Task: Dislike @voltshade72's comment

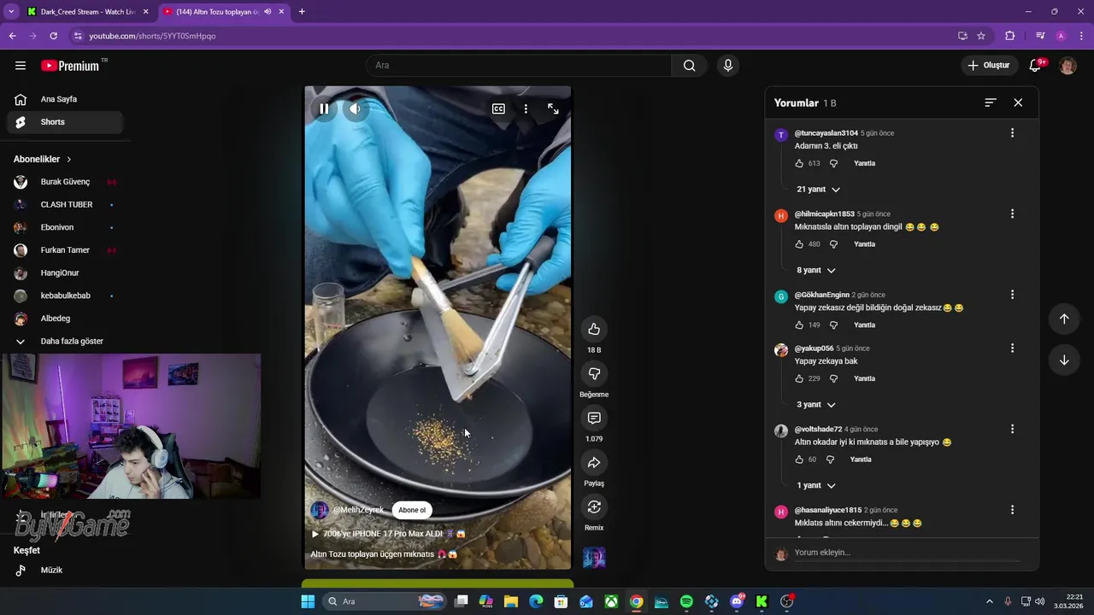Action: pos(830,460)
